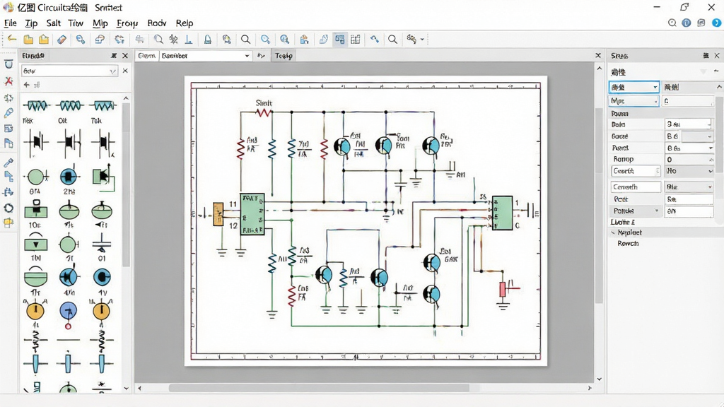724x407 pixels.
Task: Click the component palette scroll-down arrow
Action: click(126, 389)
